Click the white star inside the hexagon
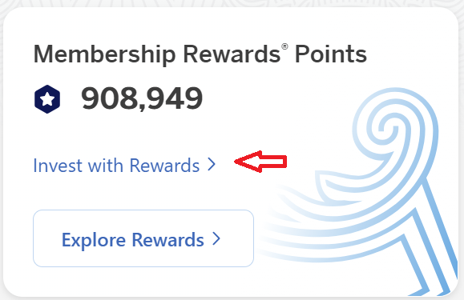This screenshot has width=464, height=300. 47,99
